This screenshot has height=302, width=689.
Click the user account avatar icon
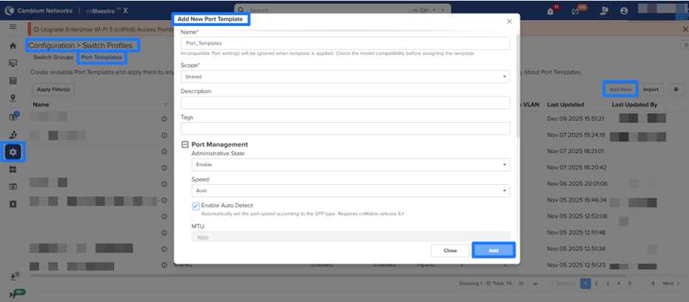[624, 10]
